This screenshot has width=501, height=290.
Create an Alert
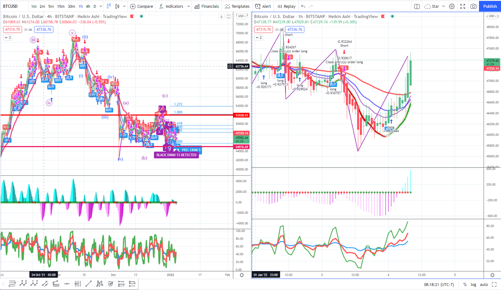263,6
